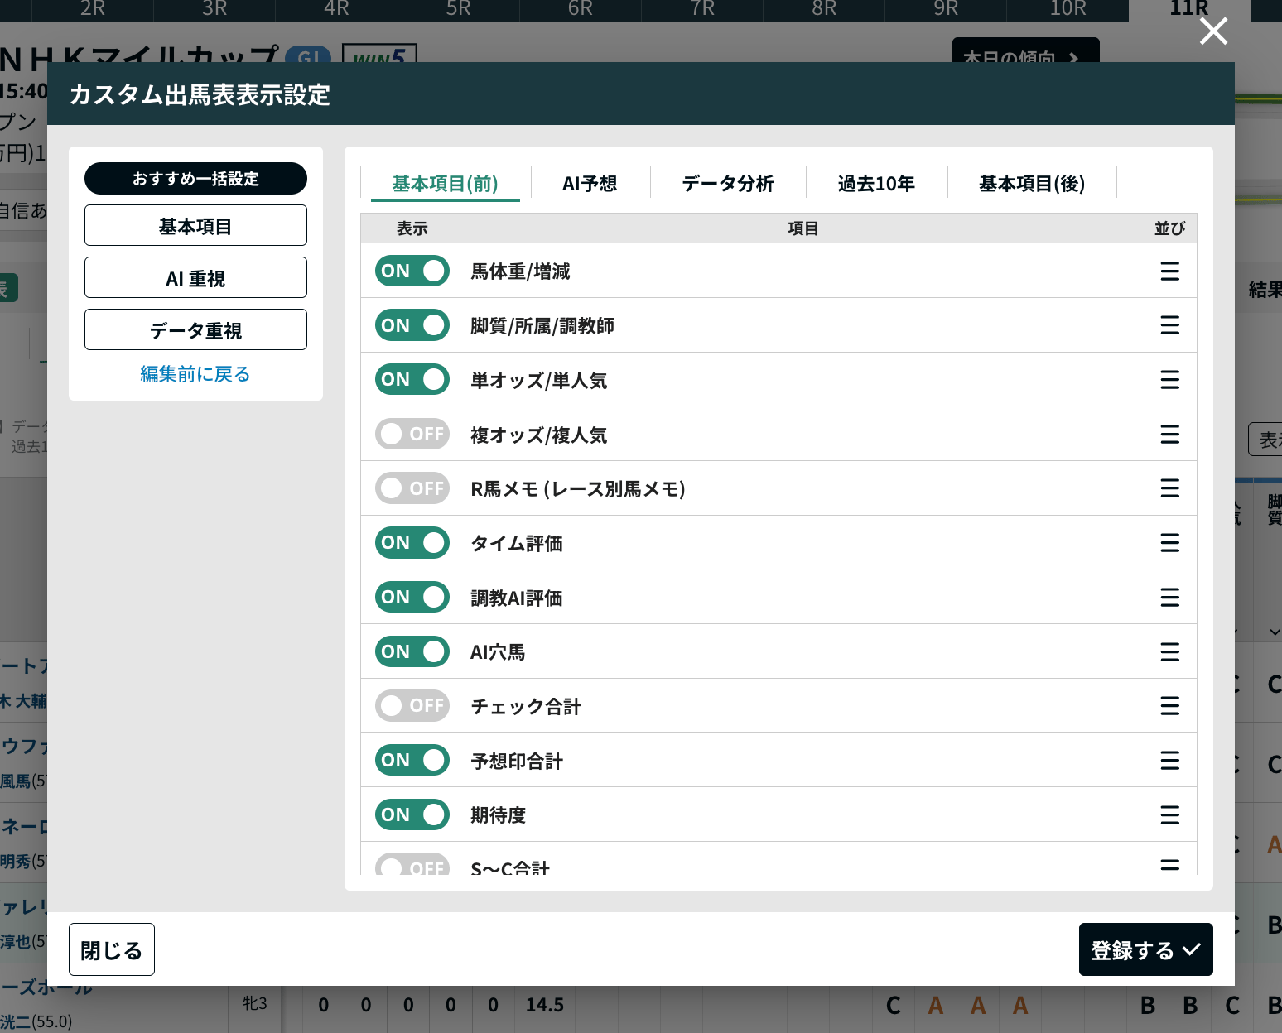Image resolution: width=1282 pixels, height=1033 pixels.
Task: Turn off 期待度 toggle
Action: coord(412,814)
